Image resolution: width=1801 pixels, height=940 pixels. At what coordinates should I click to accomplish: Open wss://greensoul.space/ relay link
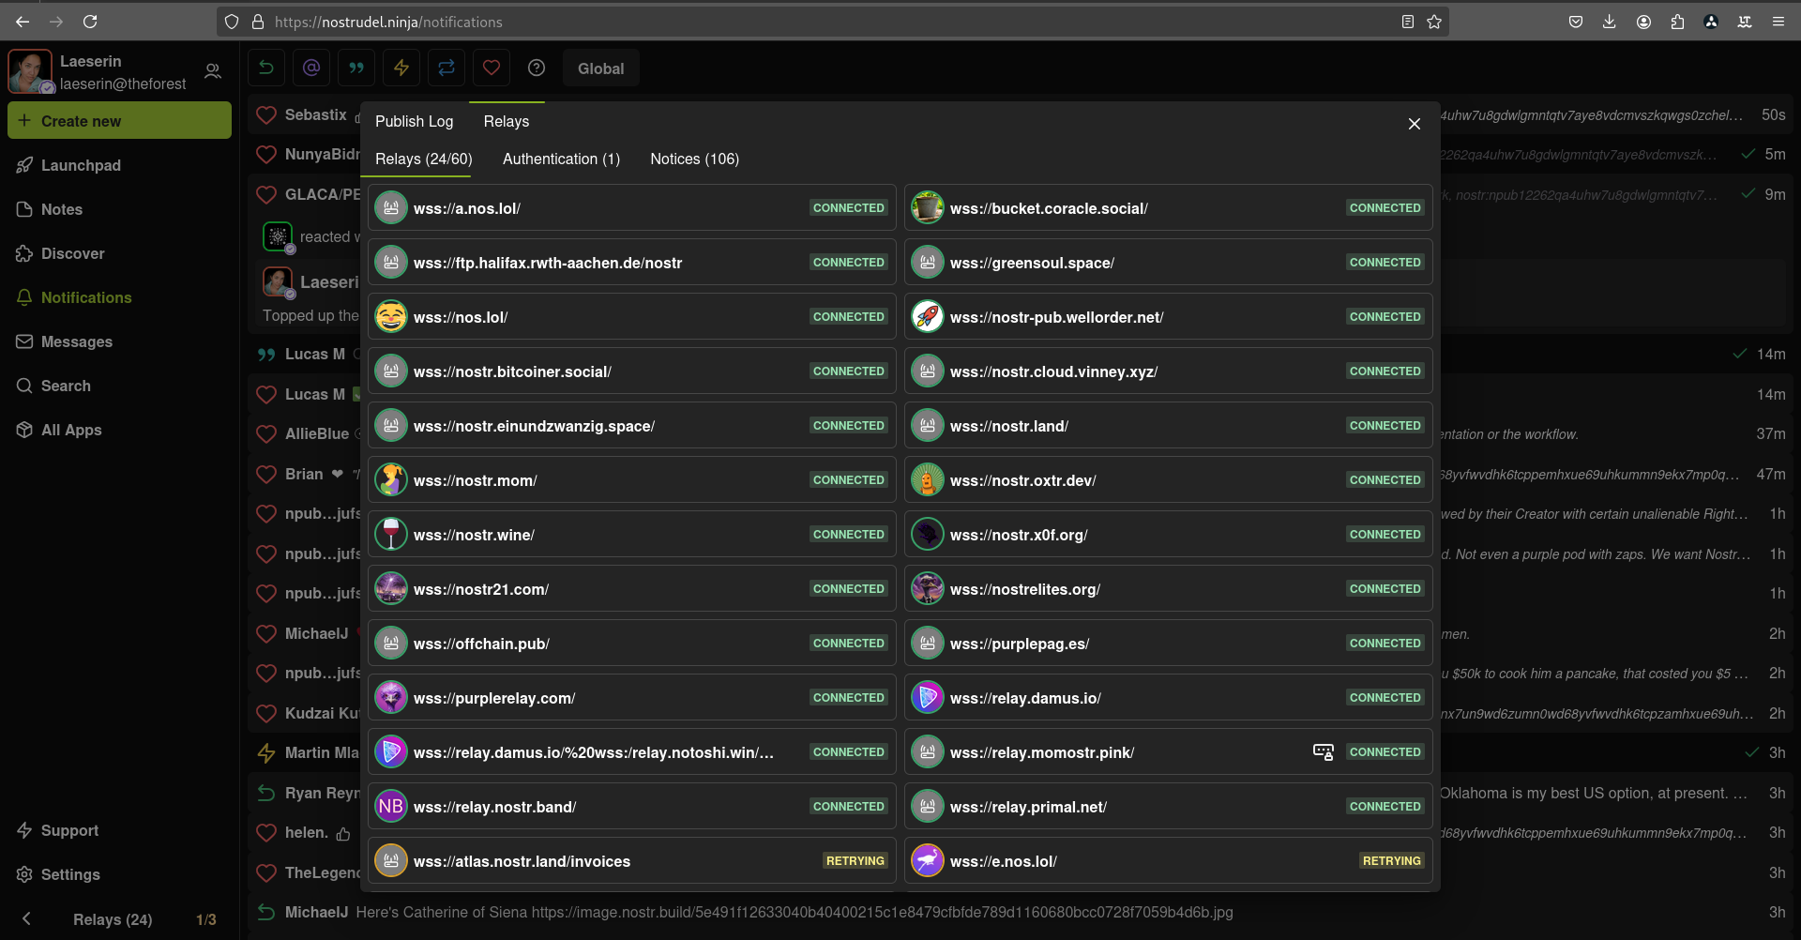pyautogui.click(x=1032, y=263)
